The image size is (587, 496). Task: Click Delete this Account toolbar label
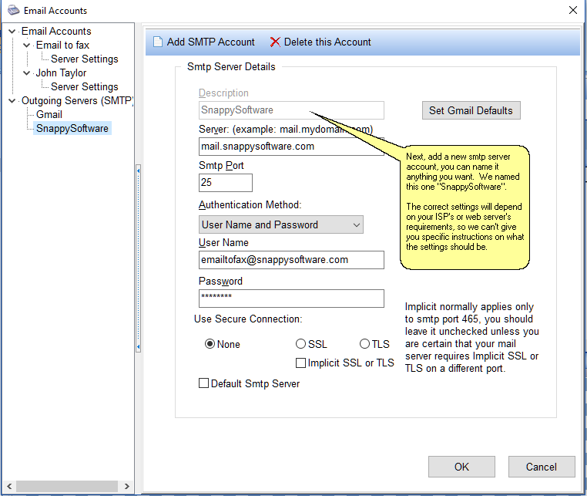tap(327, 42)
